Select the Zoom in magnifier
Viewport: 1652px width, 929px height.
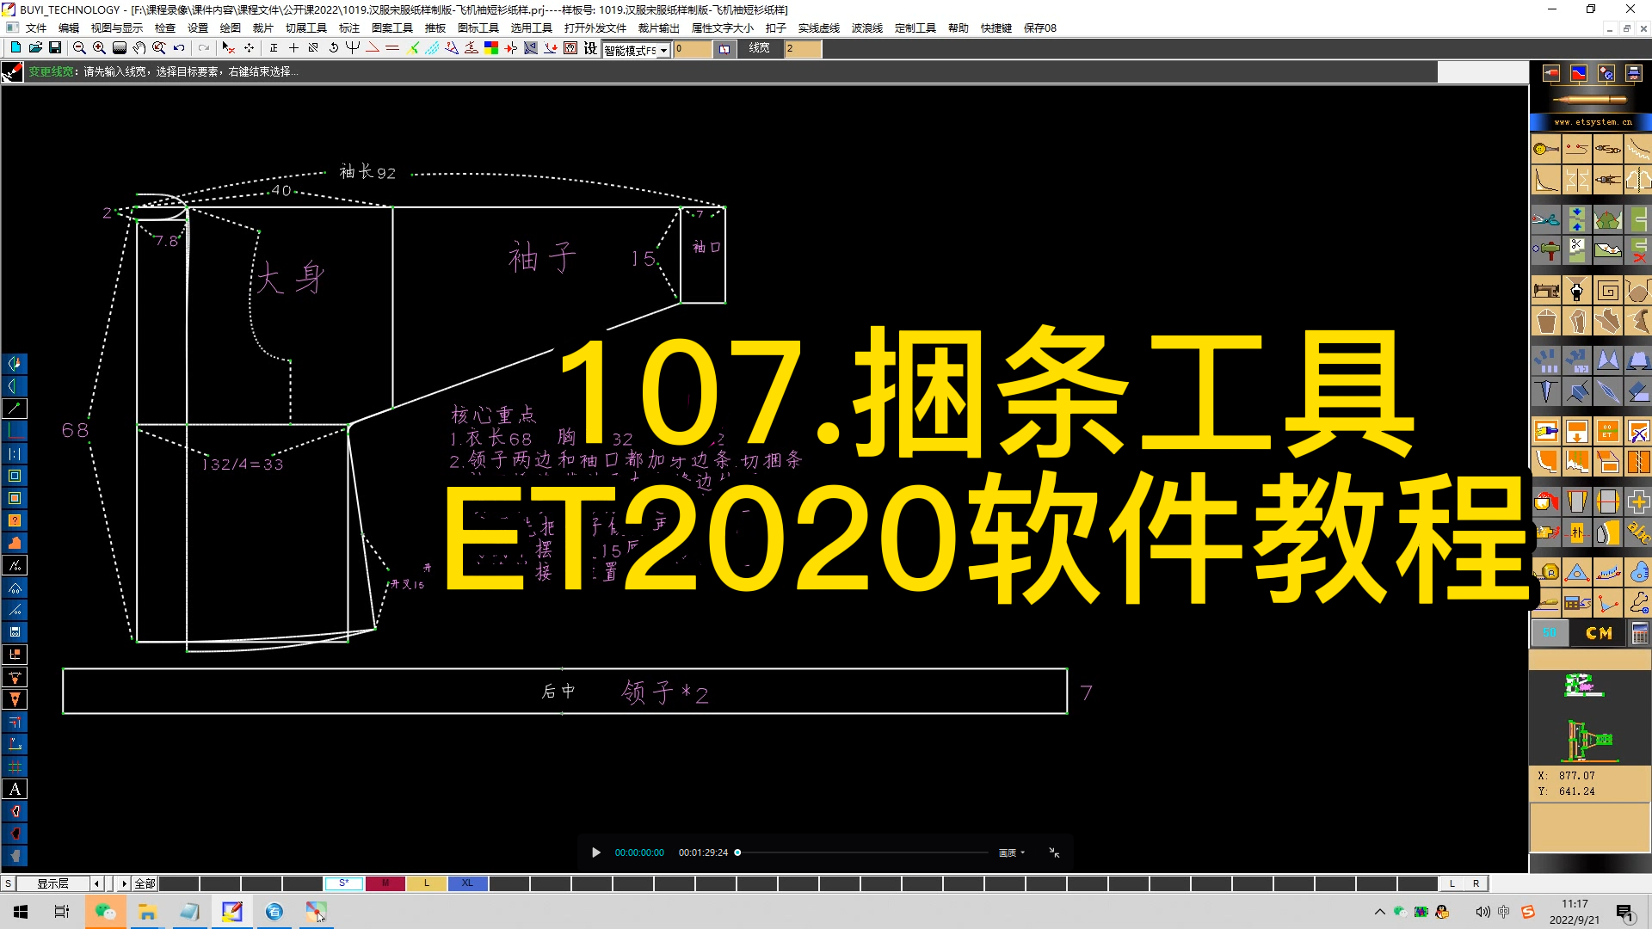(x=99, y=48)
